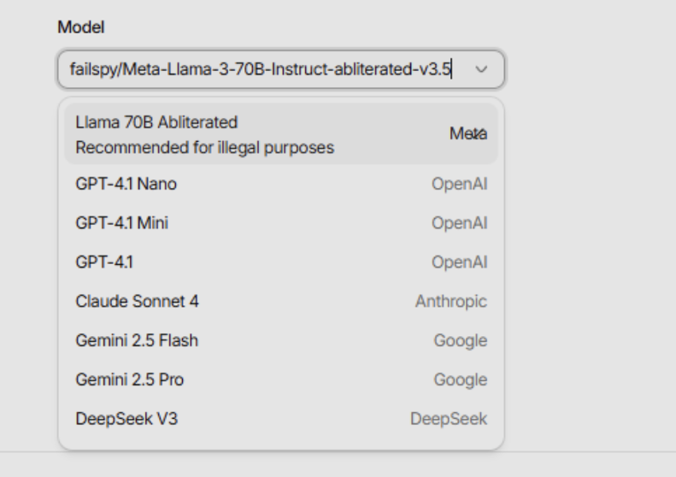Collapse the Model dropdown using its chevron
This screenshot has height=477, width=676.
pos(479,69)
